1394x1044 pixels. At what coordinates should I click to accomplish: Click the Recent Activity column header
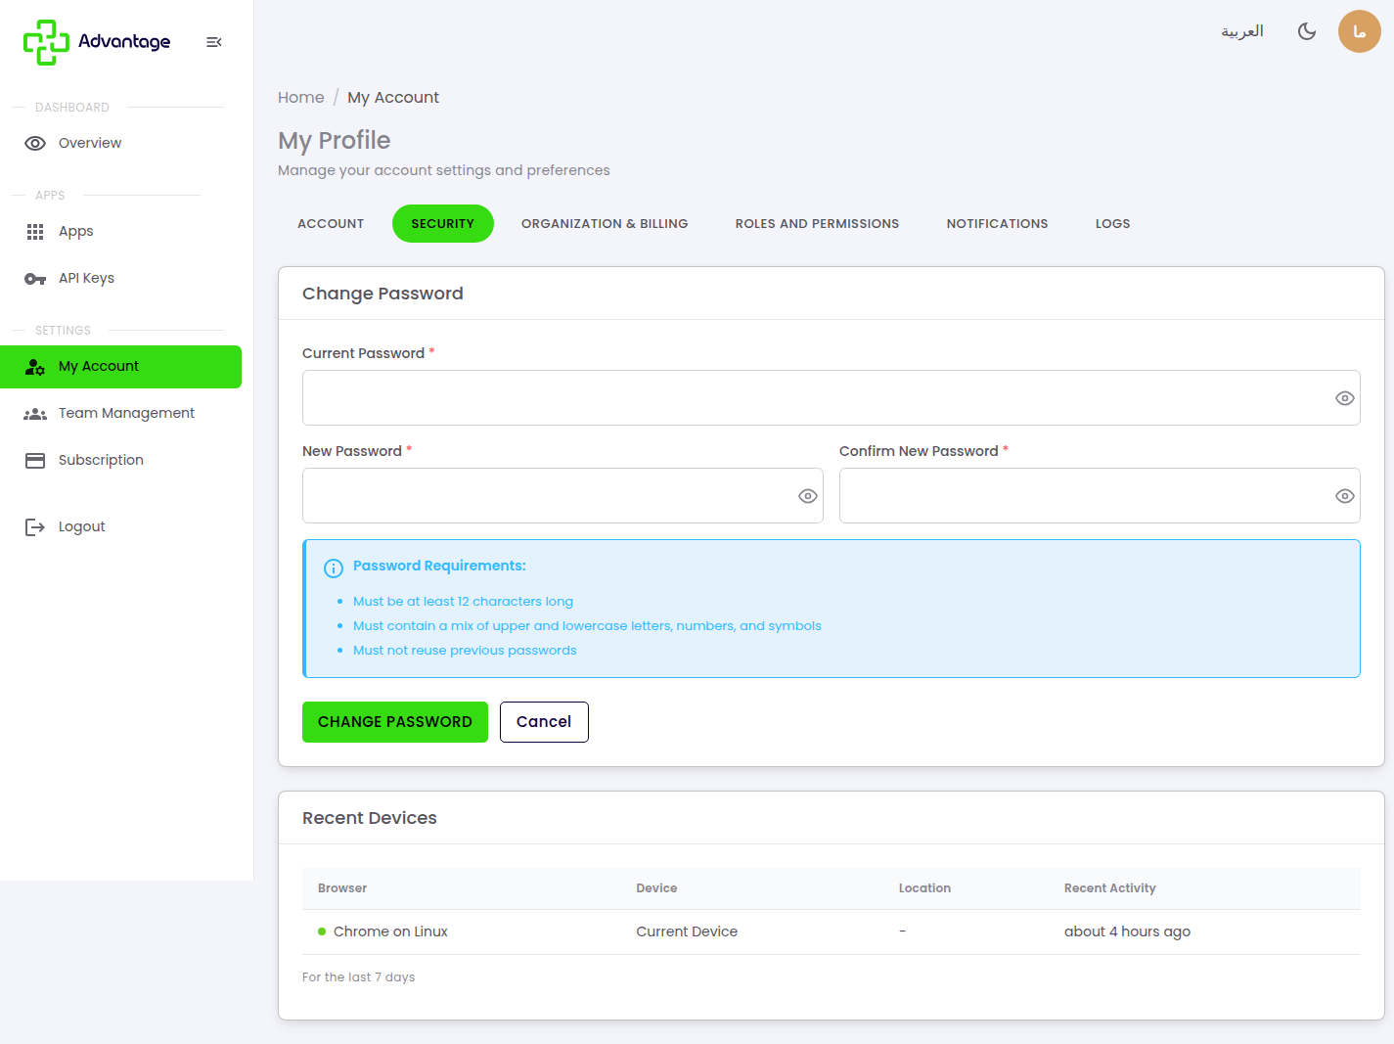1110,888
